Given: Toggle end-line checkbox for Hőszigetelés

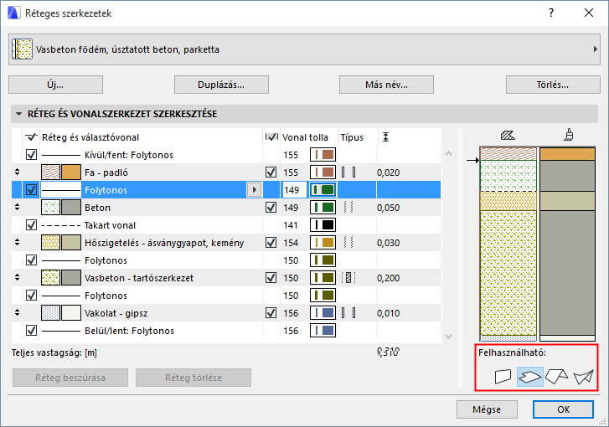Looking at the screenshot, I should click(x=271, y=243).
